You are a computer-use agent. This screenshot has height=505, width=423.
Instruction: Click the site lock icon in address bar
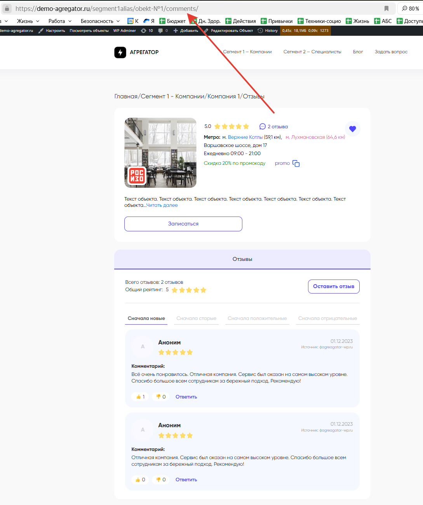7,9
